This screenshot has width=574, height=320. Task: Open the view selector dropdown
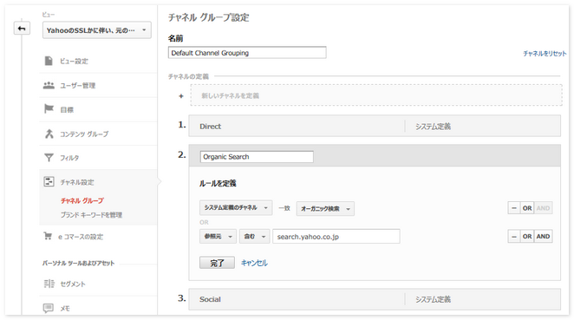click(97, 30)
